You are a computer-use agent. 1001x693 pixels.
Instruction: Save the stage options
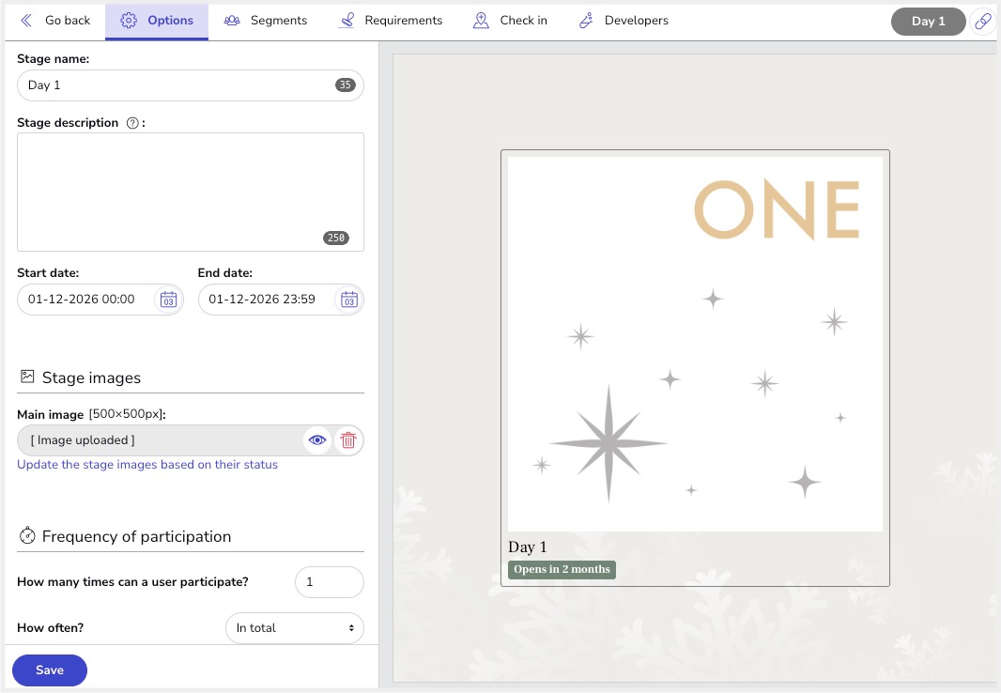(x=50, y=670)
